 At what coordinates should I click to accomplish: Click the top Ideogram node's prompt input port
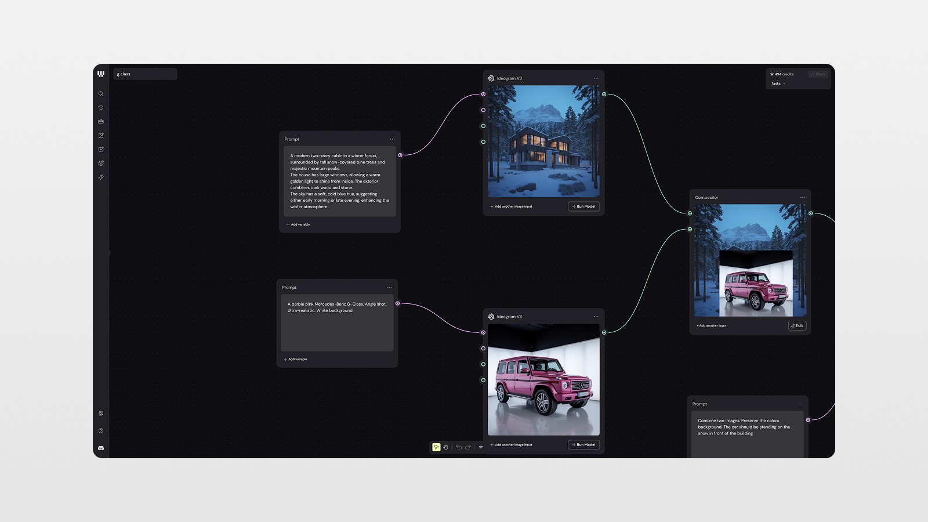point(483,94)
